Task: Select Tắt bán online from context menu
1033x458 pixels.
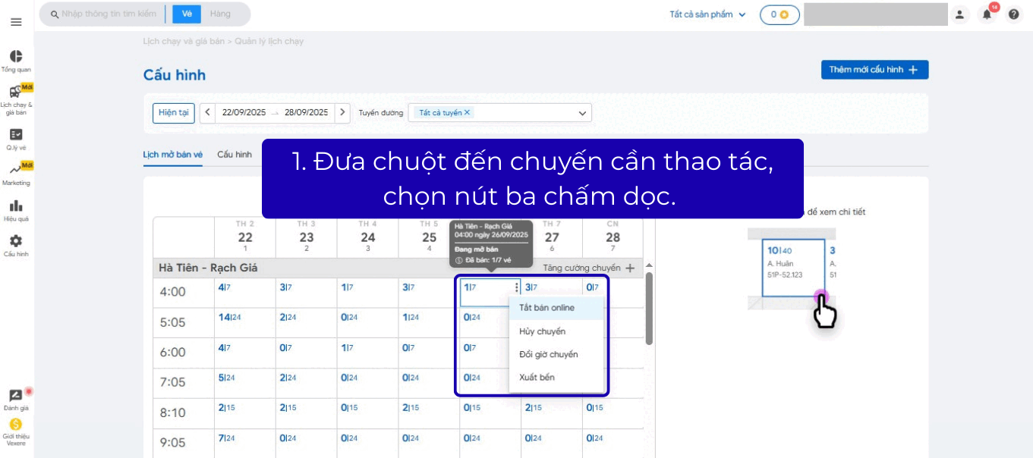Action: pyautogui.click(x=546, y=308)
